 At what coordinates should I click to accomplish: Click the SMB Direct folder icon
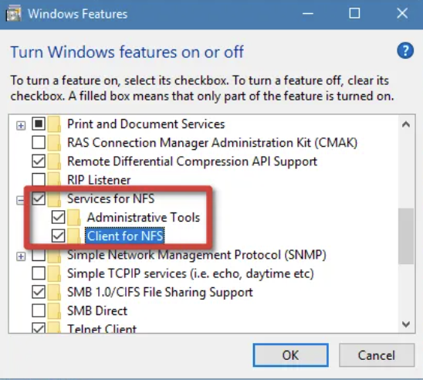[54, 311]
